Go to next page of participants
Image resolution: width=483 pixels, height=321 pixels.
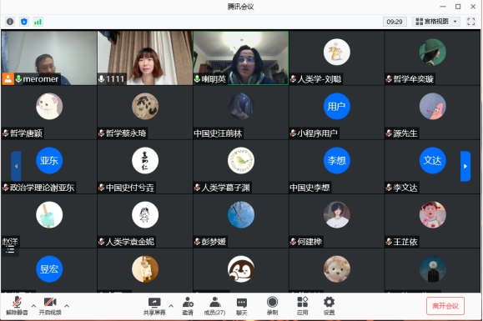(465, 166)
